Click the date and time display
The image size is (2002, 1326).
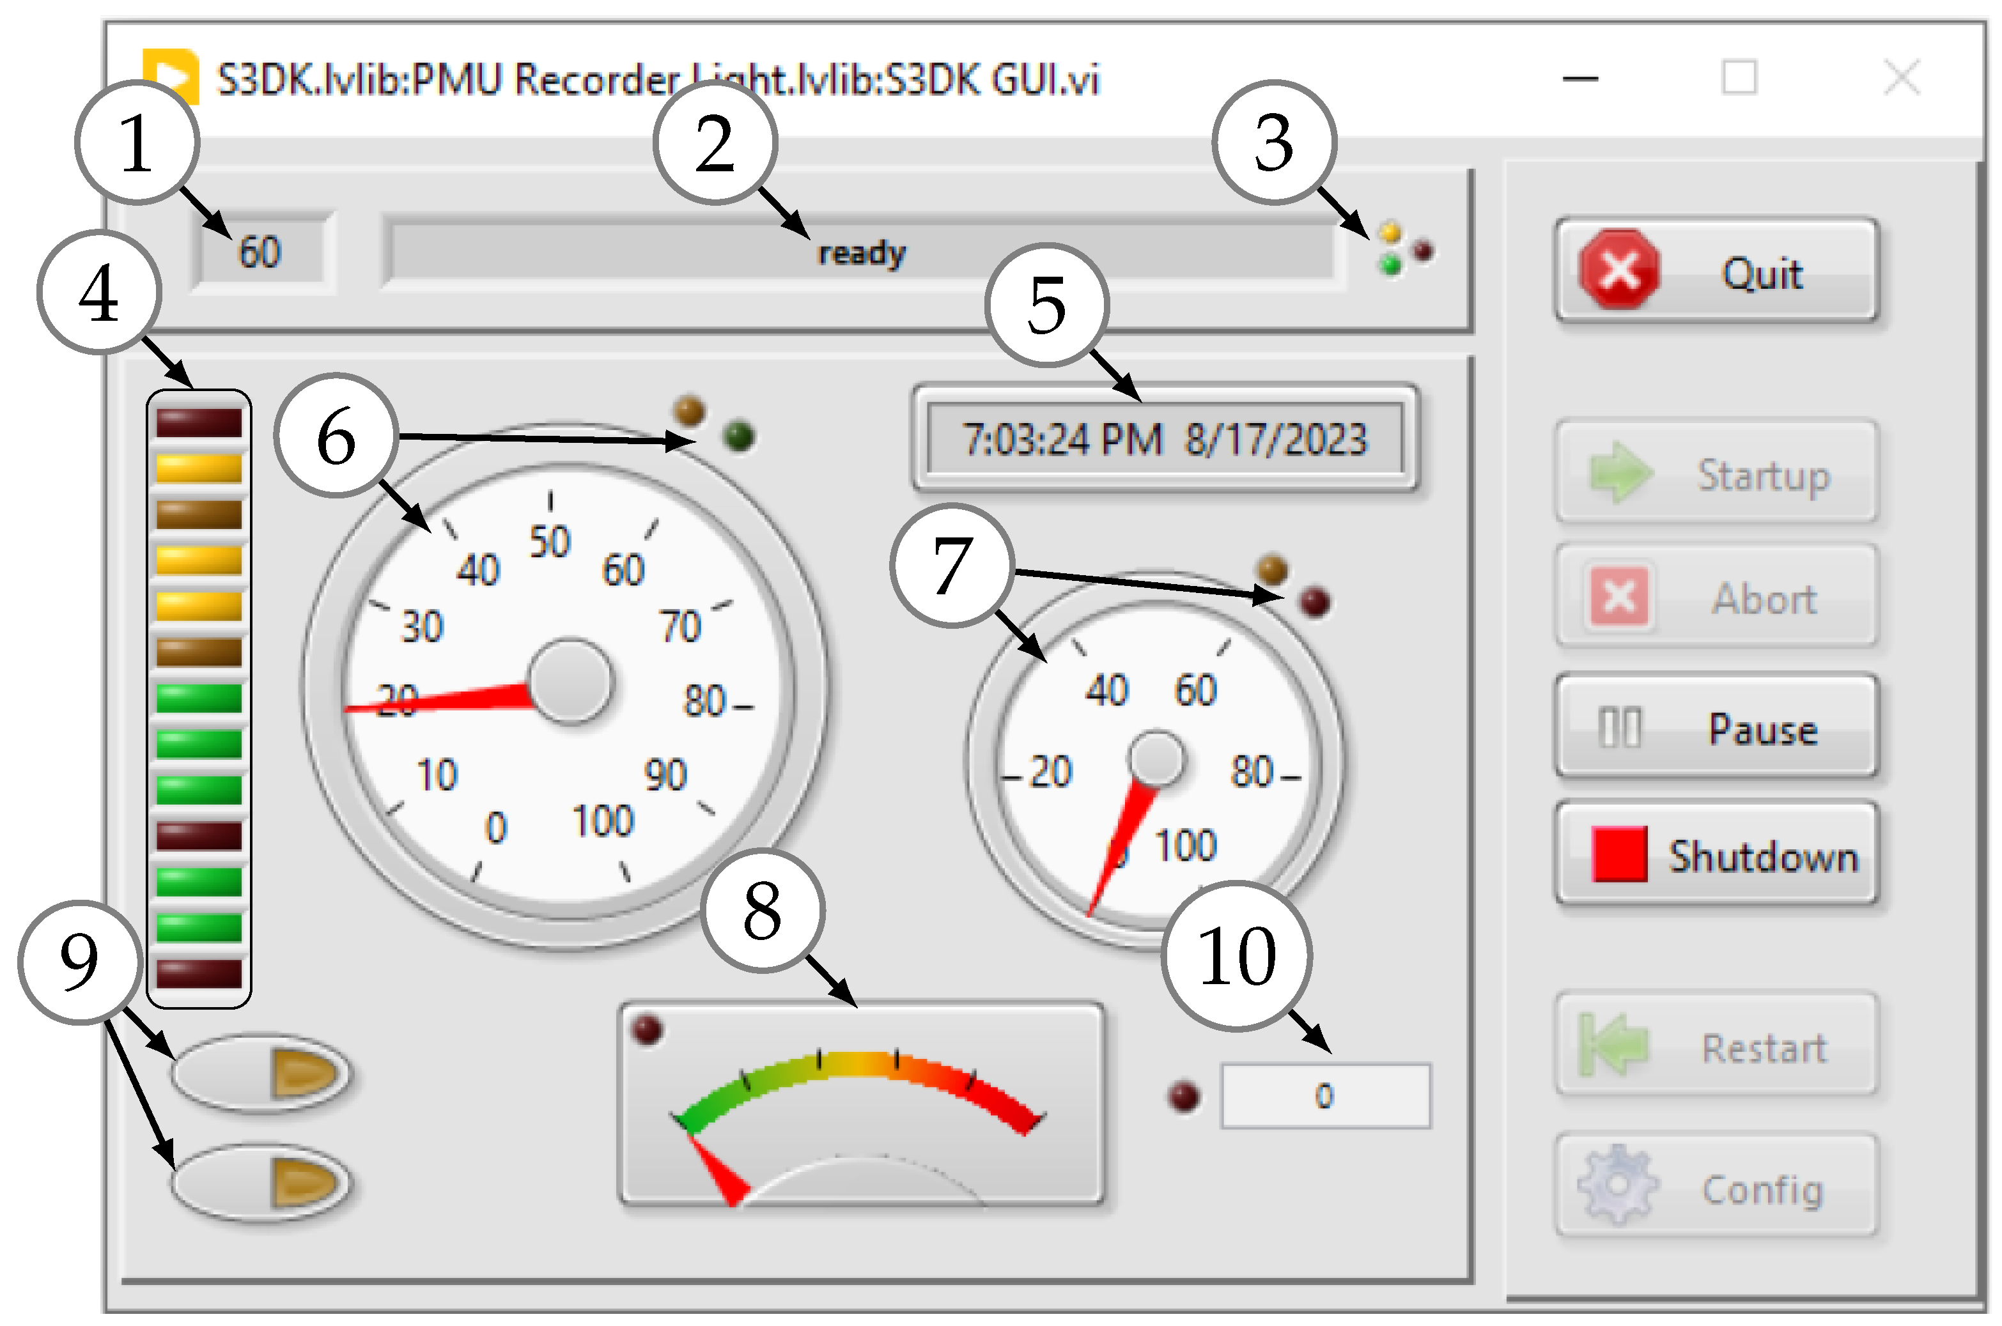(1165, 439)
